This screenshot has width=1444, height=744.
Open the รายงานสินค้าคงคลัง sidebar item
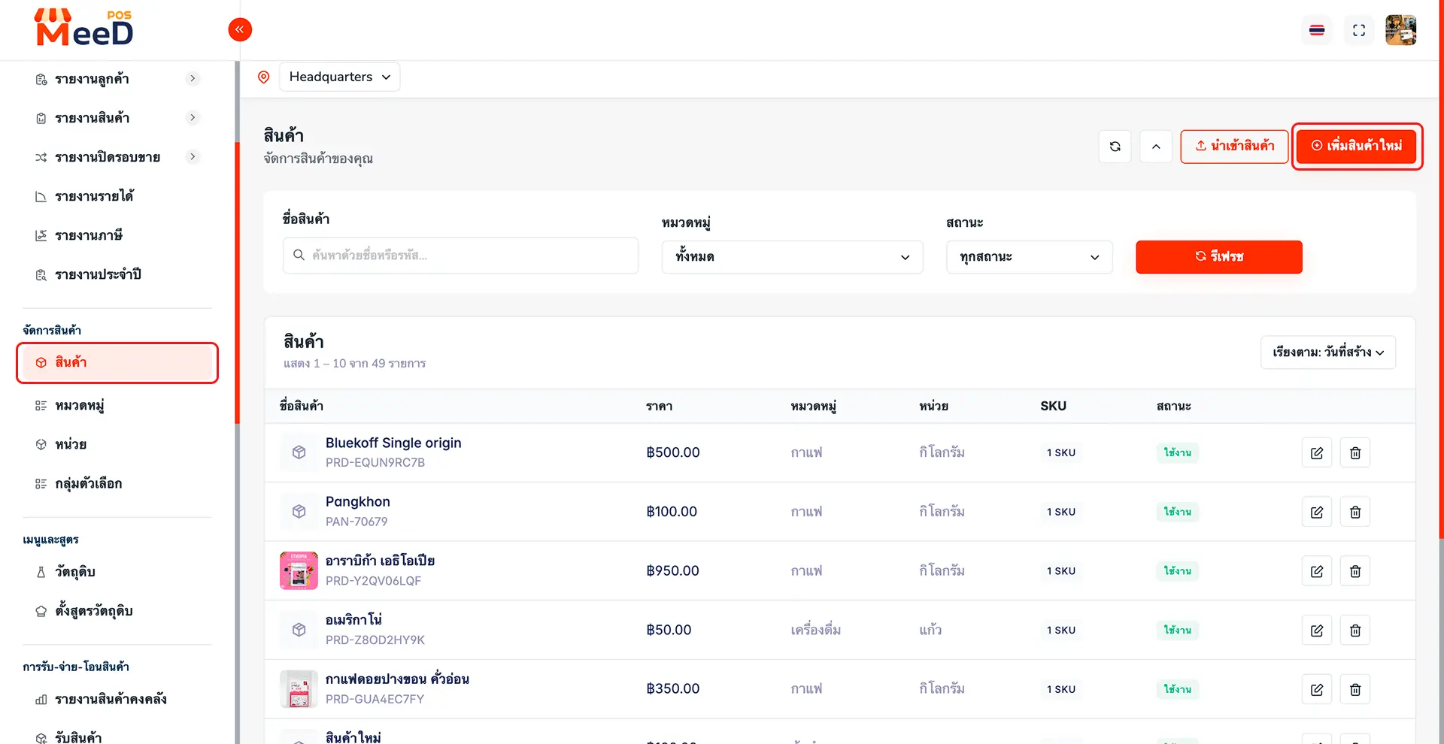pos(111,700)
